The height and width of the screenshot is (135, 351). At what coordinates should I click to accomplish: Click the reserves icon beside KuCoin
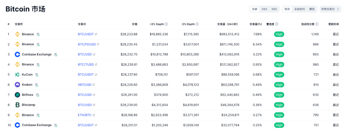pyautogui.click(x=37, y=75)
